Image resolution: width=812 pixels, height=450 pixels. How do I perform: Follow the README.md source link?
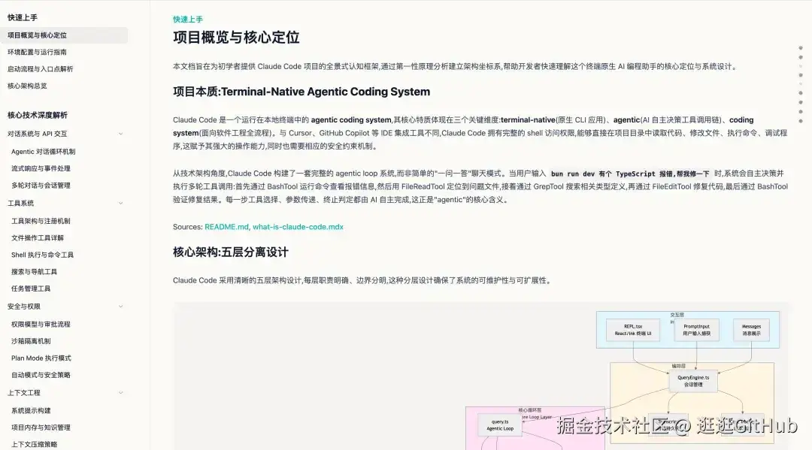click(227, 227)
